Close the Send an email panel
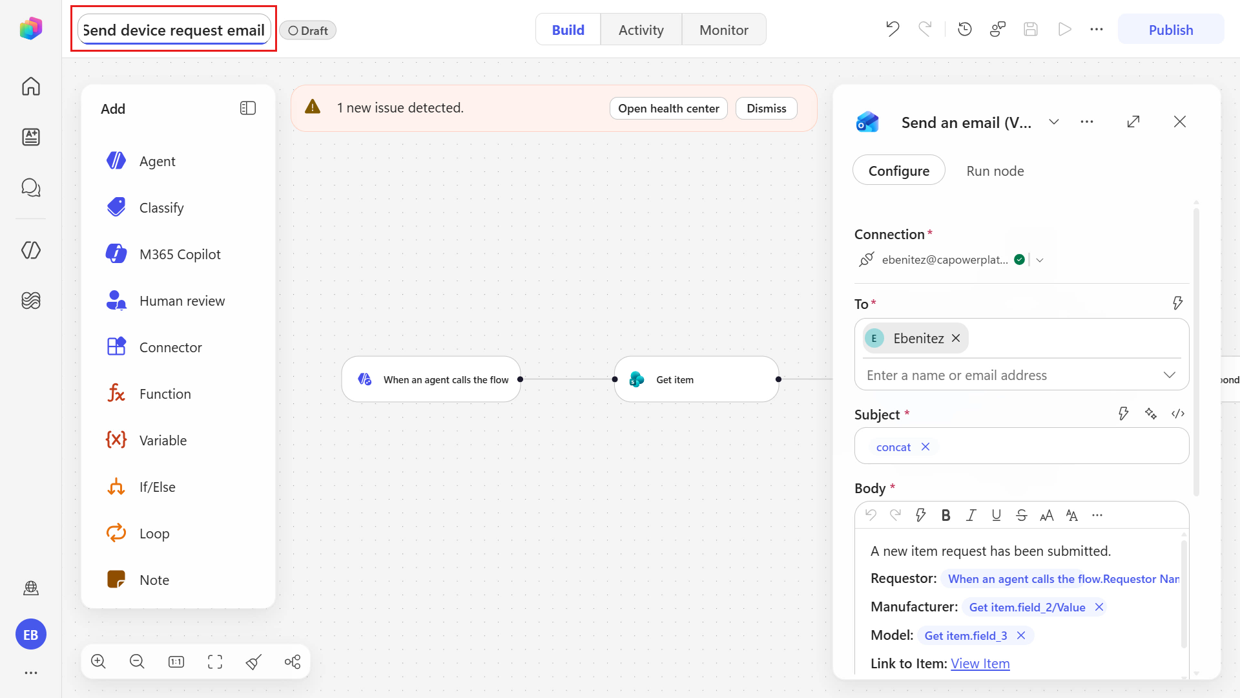The width and height of the screenshot is (1240, 698). (1180, 122)
